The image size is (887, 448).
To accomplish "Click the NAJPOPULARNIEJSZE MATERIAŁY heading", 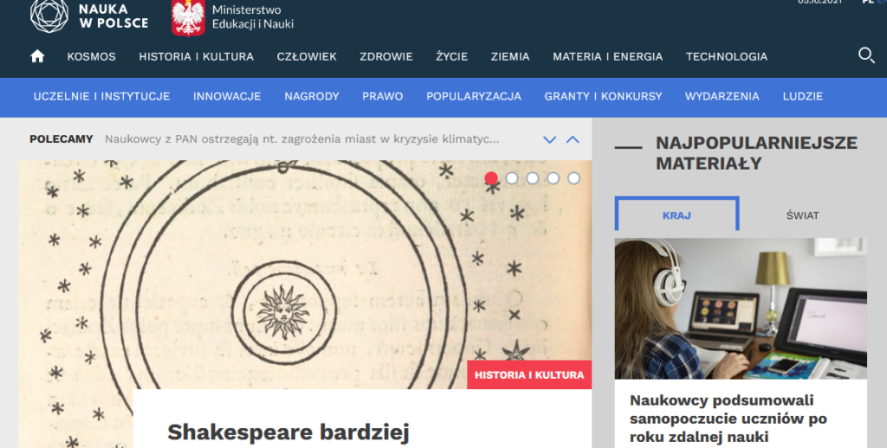I will point(756,153).
